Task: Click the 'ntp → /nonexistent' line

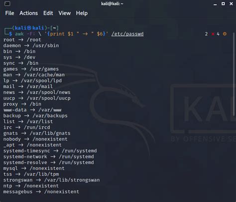Action: coord(31,186)
